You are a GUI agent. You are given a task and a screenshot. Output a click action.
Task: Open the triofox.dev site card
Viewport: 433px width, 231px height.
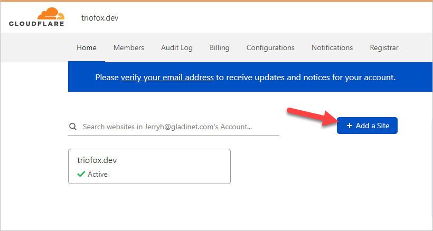click(149, 167)
